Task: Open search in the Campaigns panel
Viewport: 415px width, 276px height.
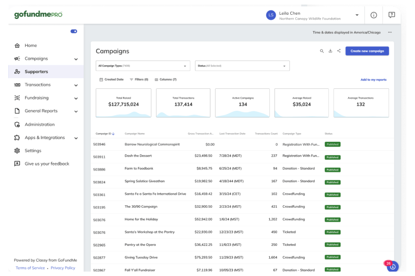Action: click(x=322, y=51)
